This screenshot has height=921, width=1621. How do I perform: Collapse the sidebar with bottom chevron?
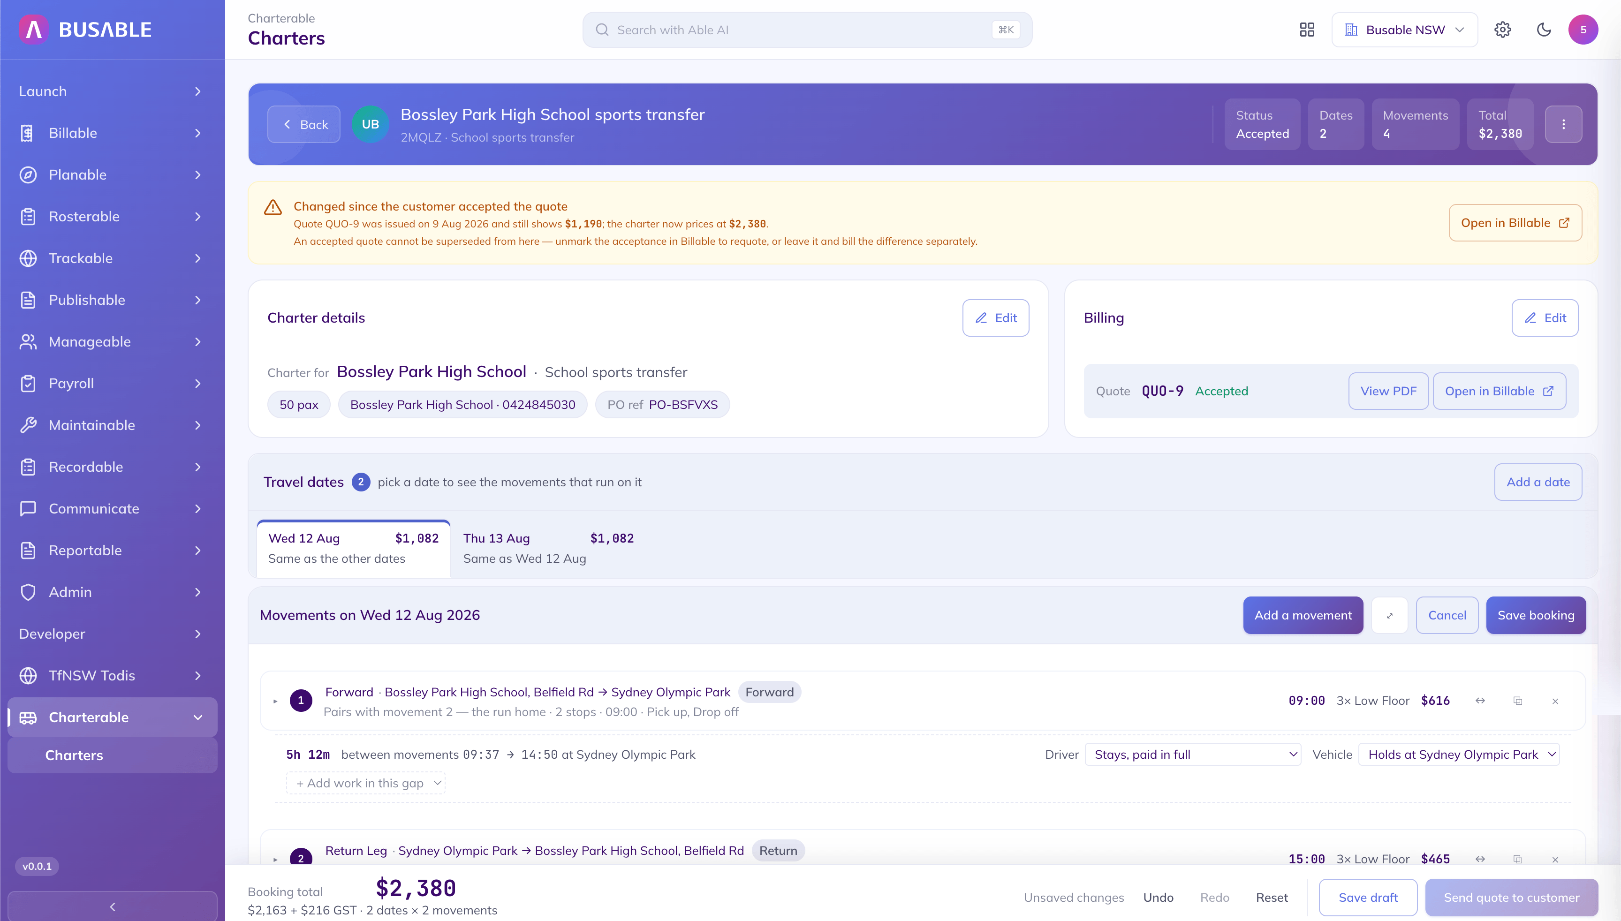113,906
